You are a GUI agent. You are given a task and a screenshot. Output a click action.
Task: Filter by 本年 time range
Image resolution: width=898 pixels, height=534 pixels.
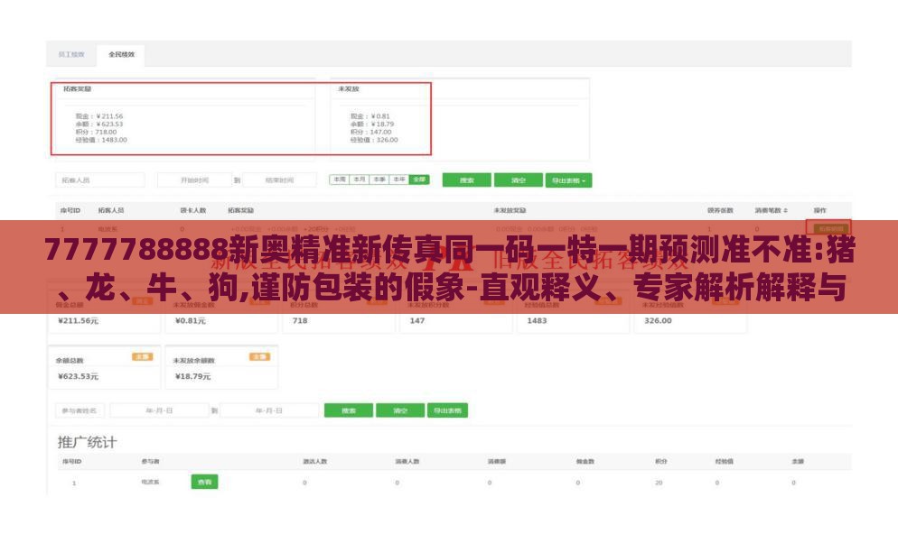point(399,180)
